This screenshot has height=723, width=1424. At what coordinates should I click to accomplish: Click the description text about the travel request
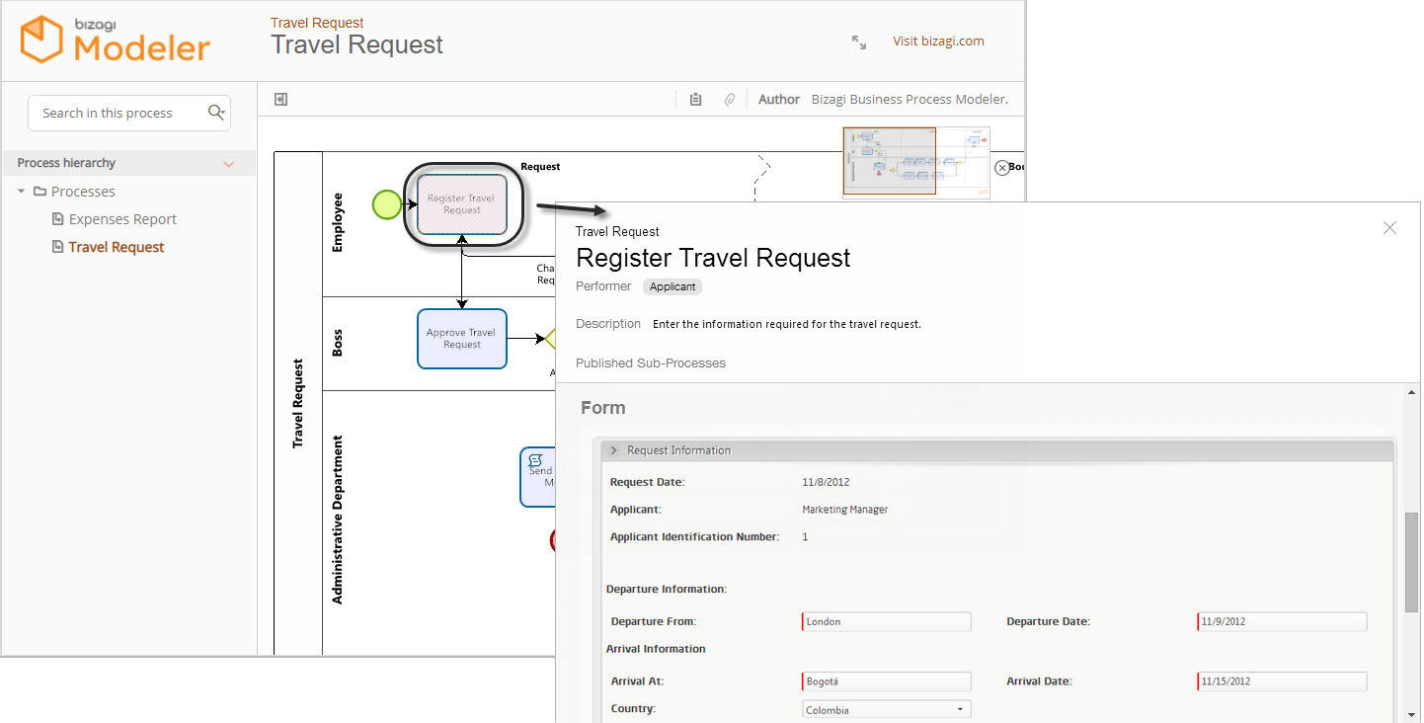(787, 324)
